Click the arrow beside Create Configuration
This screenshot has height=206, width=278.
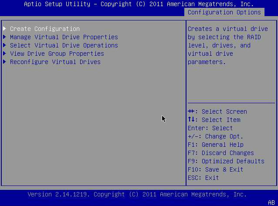5,29
